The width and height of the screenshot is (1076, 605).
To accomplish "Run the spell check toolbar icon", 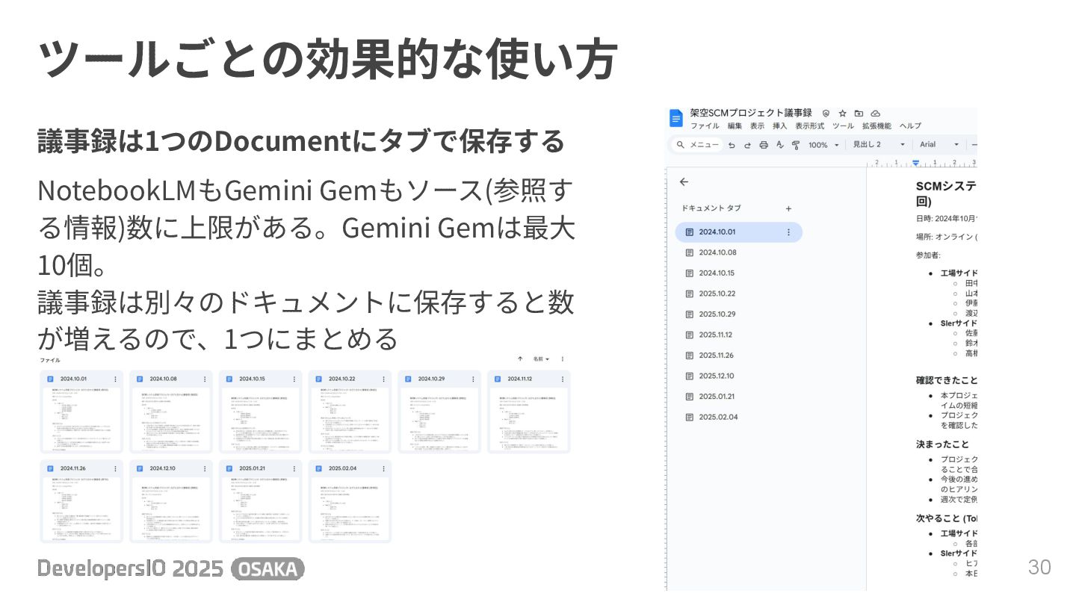I will [780, 145].
